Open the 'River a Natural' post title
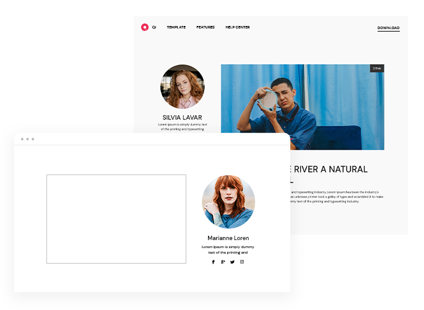Viewport: 424px width, 310px height. click(329, 169)
